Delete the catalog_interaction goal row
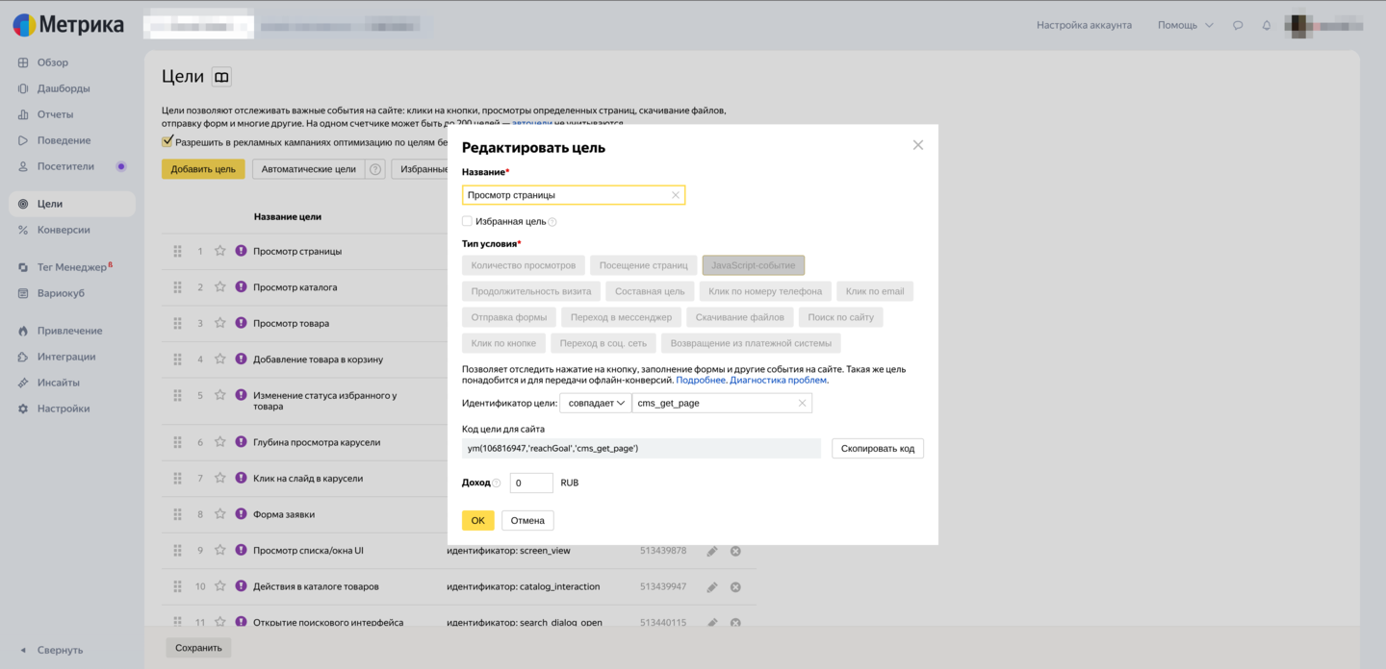The height and width of the screenshot is (669, 1386). (x=735, y=586)
